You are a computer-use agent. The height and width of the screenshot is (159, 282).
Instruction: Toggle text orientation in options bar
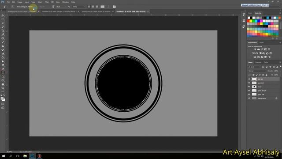(x=12, y=7)
